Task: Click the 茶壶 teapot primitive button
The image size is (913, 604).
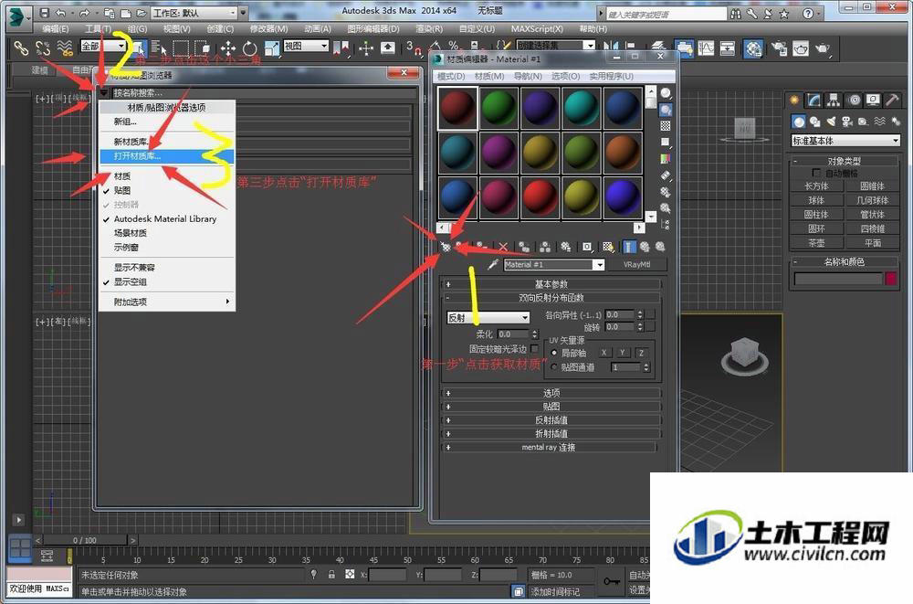Action: click(x=816, y=242)
